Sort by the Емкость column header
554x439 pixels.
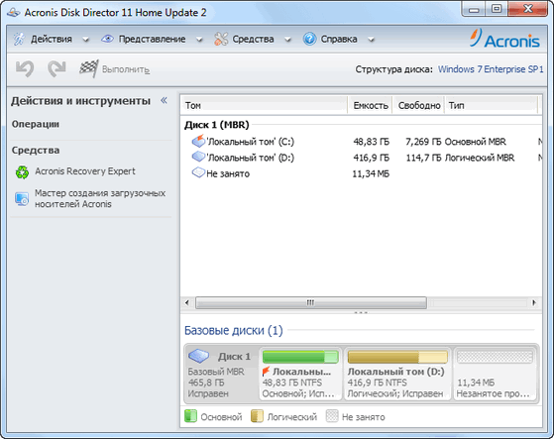[371, 105]
